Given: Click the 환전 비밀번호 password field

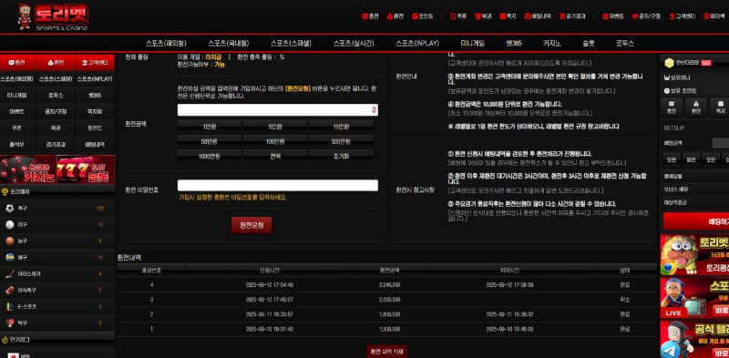Looking at the screenshot, I should click(278, 186).
